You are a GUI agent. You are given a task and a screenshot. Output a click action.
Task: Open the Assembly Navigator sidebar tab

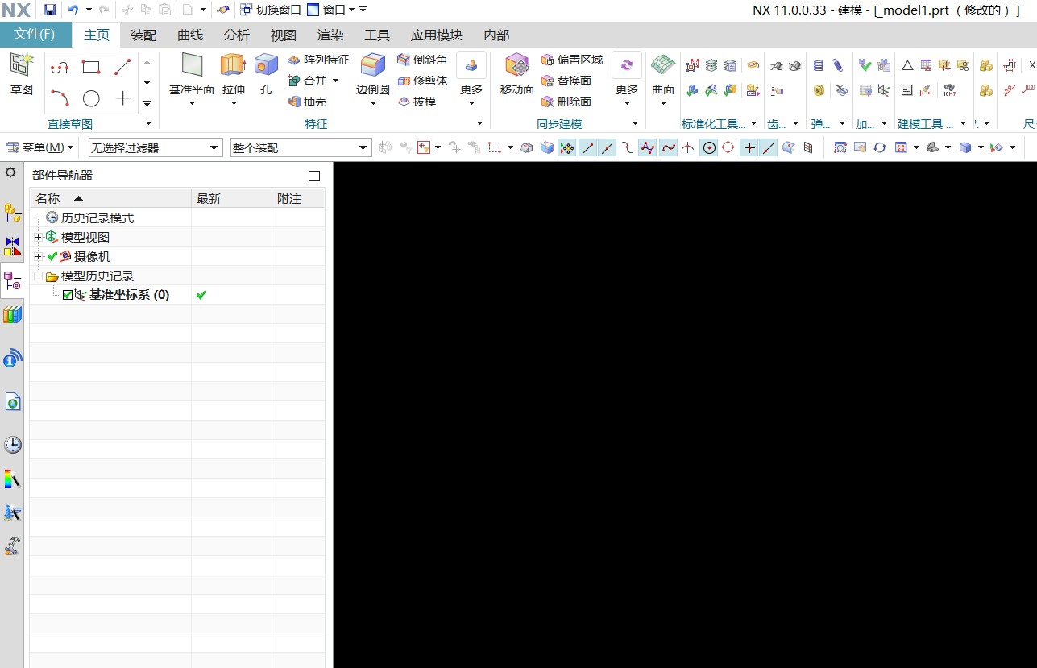(x=12, y=213)
